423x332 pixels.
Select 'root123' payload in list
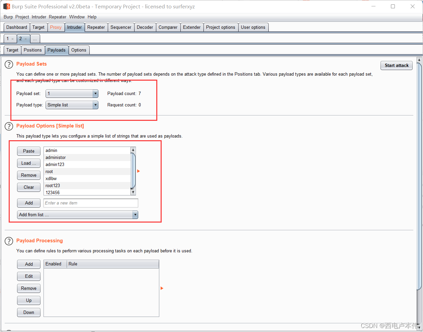pos(87,186)
